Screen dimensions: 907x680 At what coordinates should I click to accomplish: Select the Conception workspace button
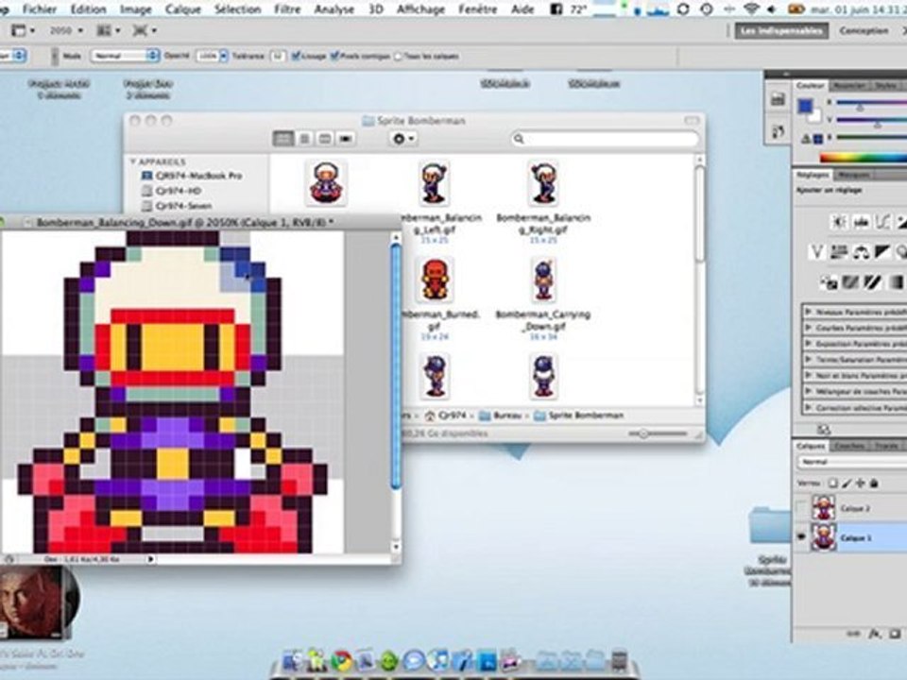click(864, 30)
